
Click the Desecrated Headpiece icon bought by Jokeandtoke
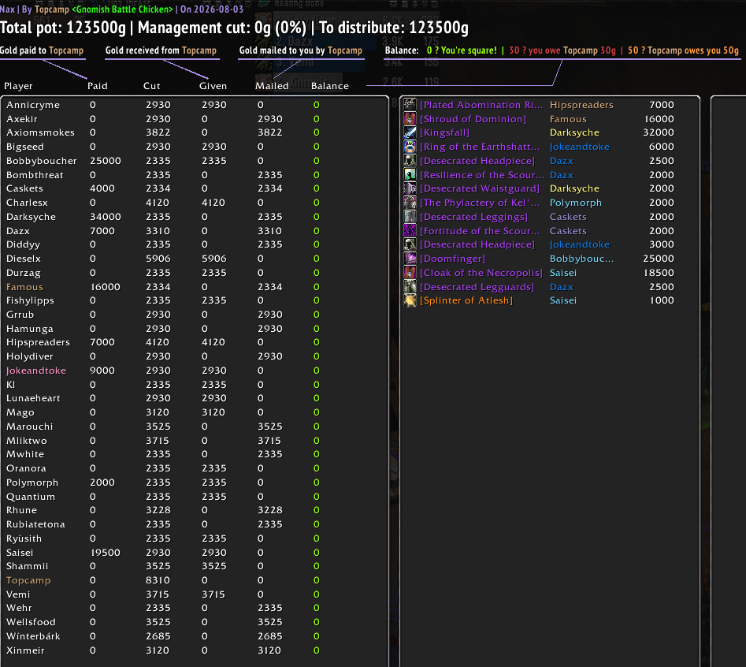[x=410, y=244]
